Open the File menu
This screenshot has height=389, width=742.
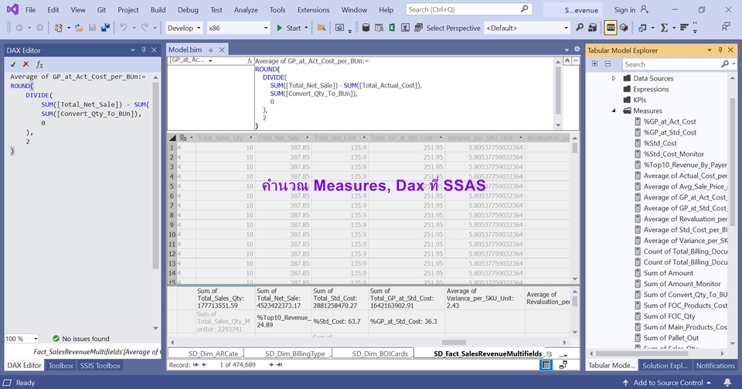click(30, 9)
